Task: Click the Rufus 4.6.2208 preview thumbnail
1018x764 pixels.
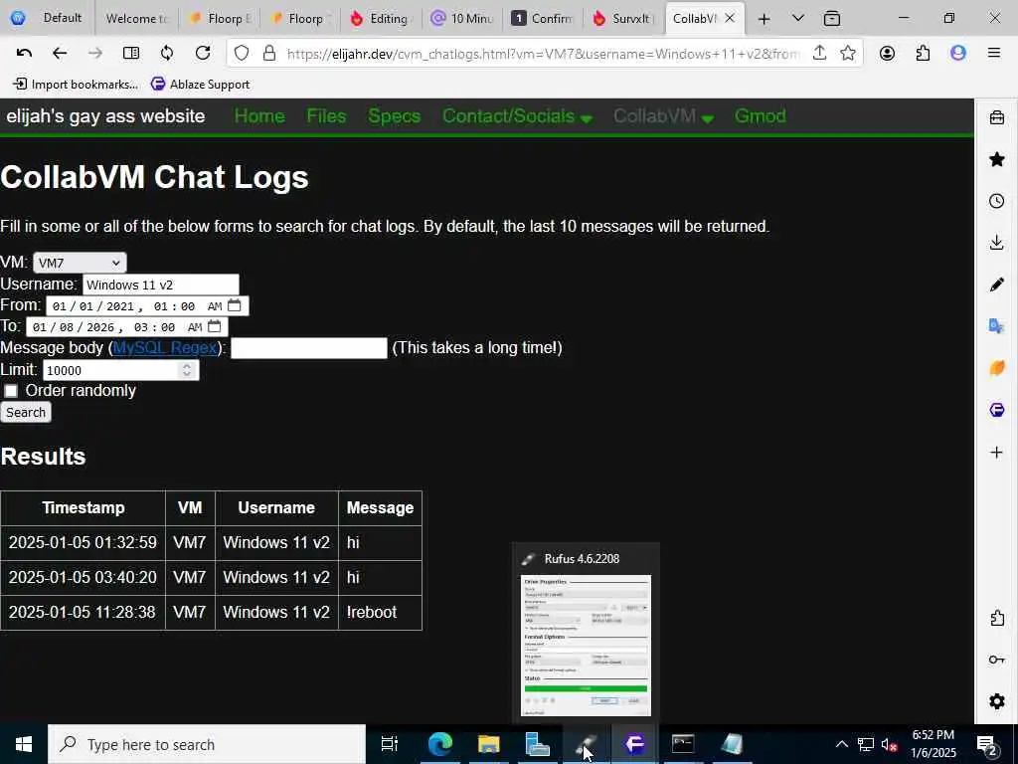Action: click(586, 645)
